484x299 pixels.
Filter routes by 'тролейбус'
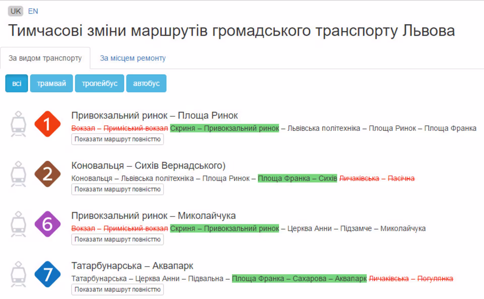coord(100,83)
